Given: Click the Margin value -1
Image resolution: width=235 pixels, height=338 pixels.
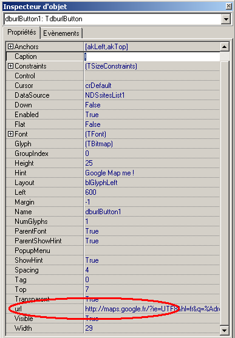Looking at the screenshot, I should [x=87, y=202].
